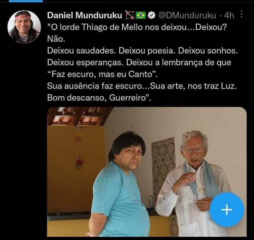254x240 pixels.
Task: Open the attached photo of two men
Action: tap(147, 172)
